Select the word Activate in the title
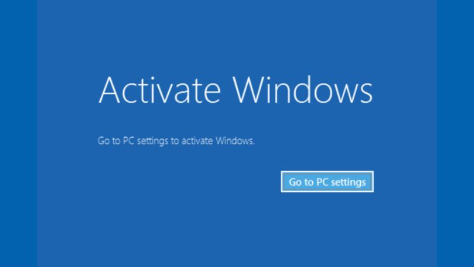Image resolution: width=474 pixels, height=267 pixels. 159,90
